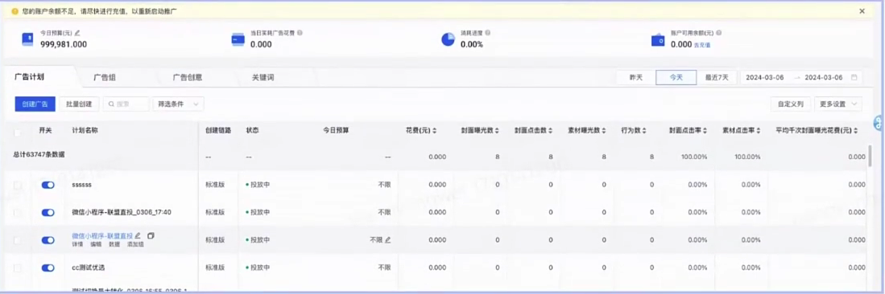Tick the checkbox for cc测试优选 row
Image resolution: width=885 pixels, height=294 pixels.
(18, 267)
